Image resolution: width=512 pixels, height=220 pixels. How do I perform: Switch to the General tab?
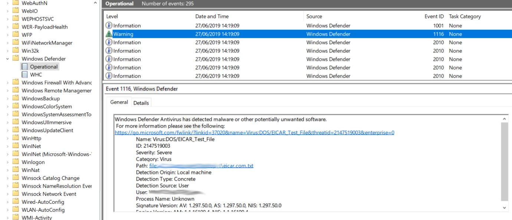point(119,102)
